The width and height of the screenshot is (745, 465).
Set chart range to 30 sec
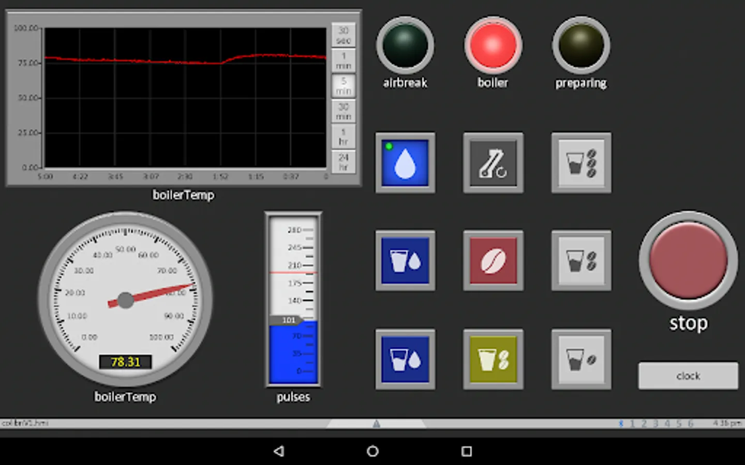pos(344,35)
